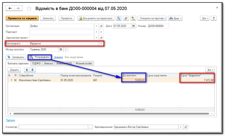Expand Створити на підставі dropdown
Screen dimensions: 225x136
152,18
